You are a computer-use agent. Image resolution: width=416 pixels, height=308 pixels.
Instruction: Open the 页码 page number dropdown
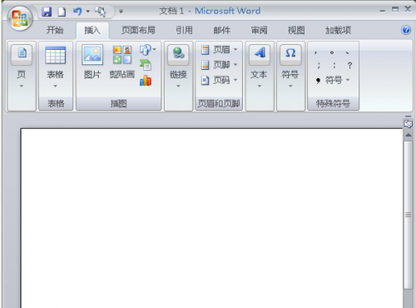click(x=220, y=80)
